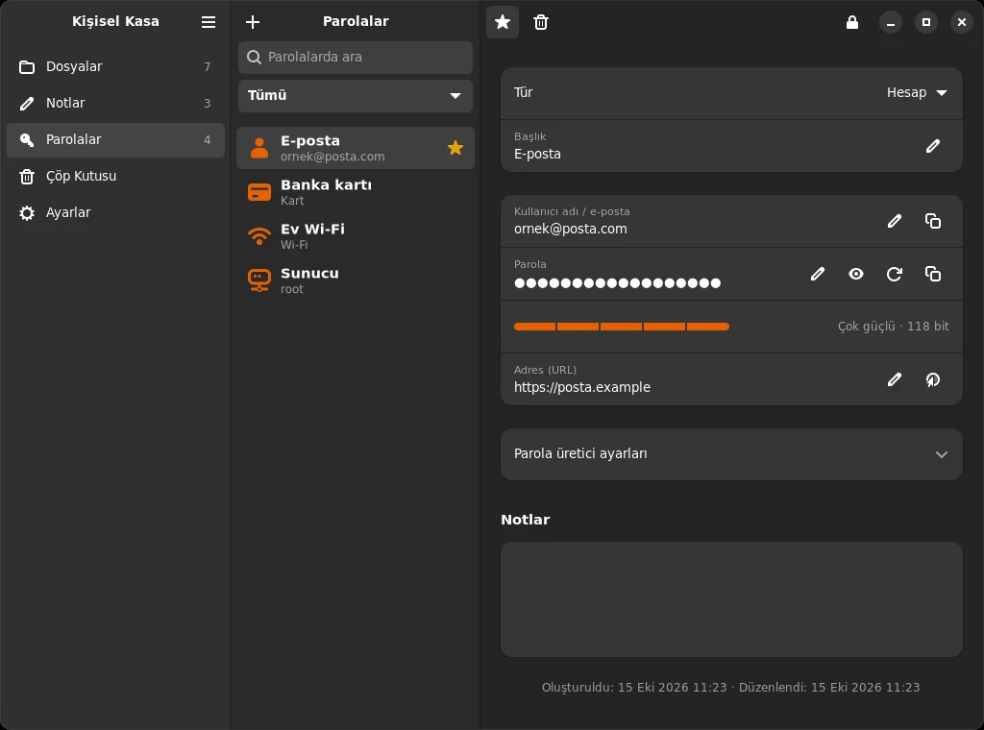Select the Sunucu entry
The height and width of the screenshot is (730, 984).
(x=356, y=280)
